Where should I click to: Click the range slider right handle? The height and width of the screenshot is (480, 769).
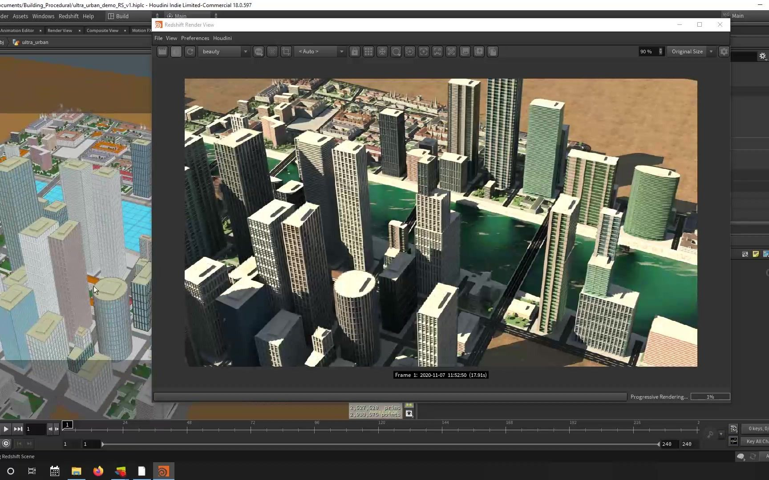(658, 444)
